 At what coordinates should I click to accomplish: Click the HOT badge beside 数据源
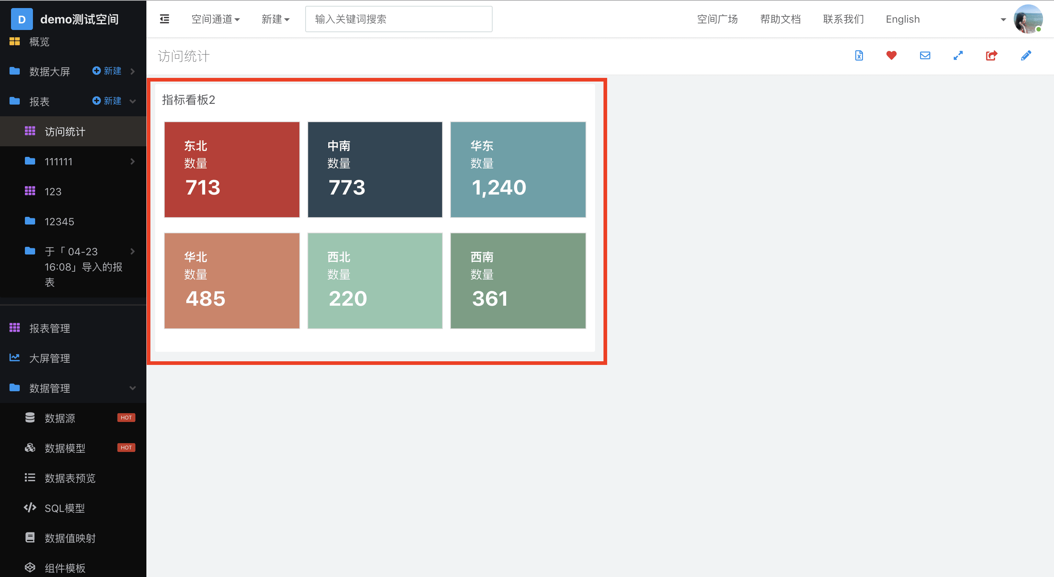126,418
